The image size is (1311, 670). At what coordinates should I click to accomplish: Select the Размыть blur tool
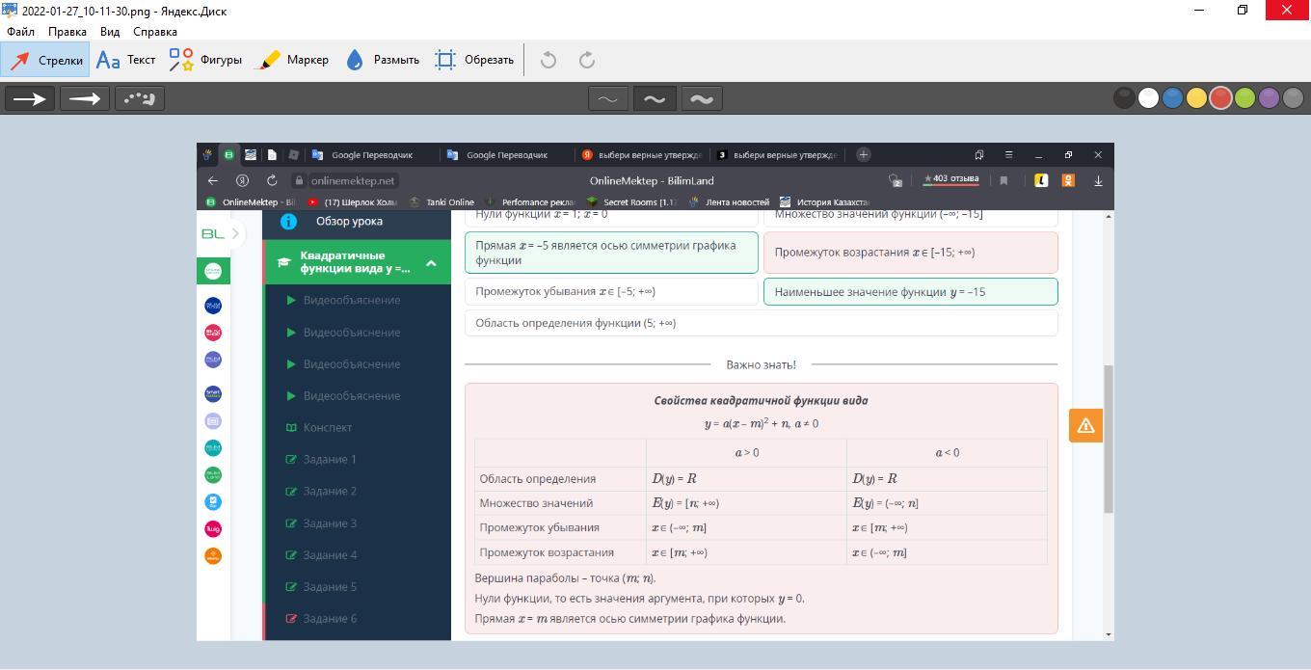pos(382,60)
